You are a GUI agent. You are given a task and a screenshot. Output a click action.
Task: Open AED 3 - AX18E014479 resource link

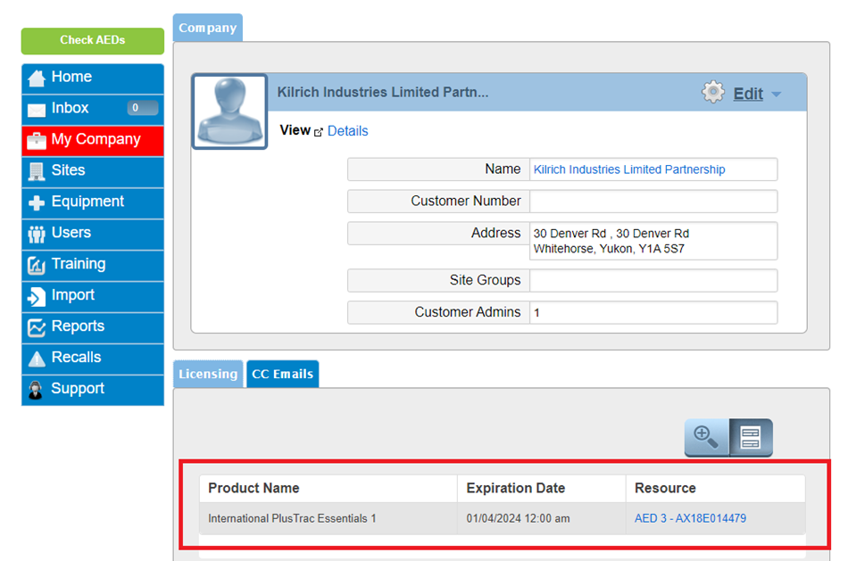pyautogui.click(x=690, y=518)
